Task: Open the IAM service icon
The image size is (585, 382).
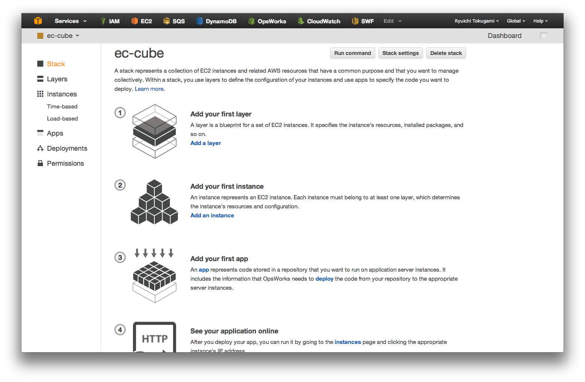Action: 110,21
